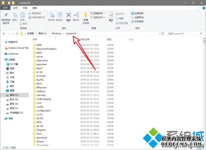
Task: Click the Move to (移动到) icon
Action: click(x=52, y=15)
